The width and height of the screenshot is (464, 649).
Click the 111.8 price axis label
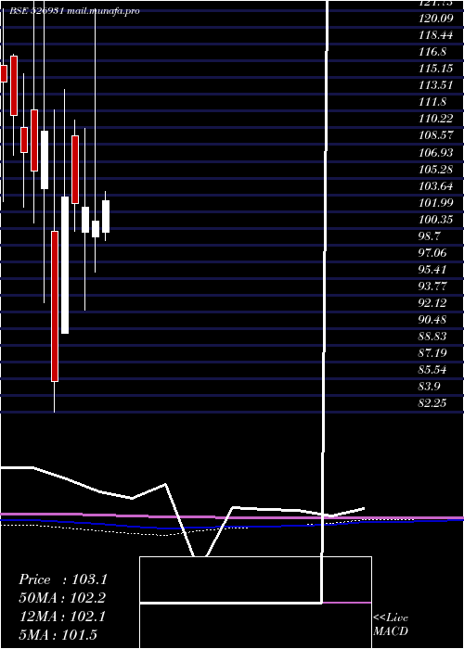pyautogui.click(x=432, y=102)
